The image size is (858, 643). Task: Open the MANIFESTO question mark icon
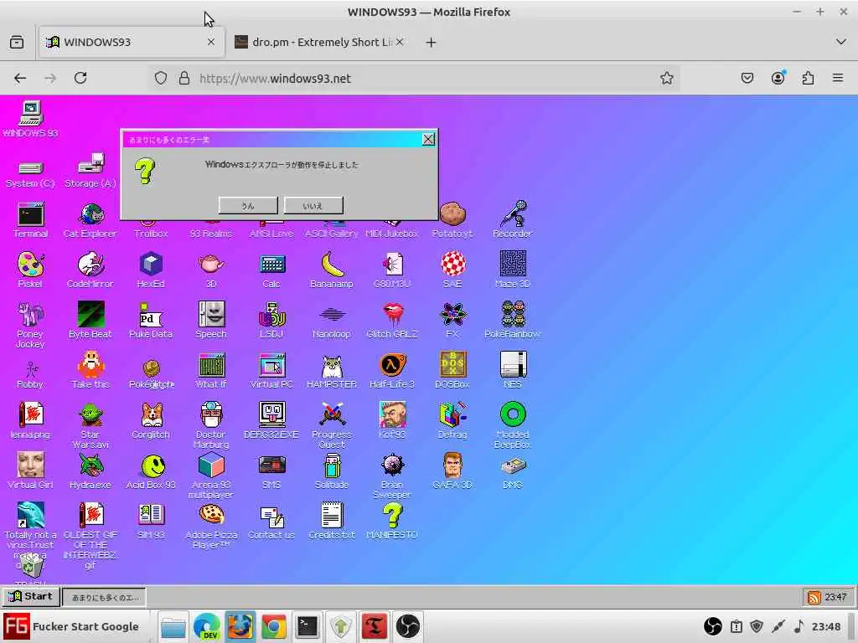[392, 522]
